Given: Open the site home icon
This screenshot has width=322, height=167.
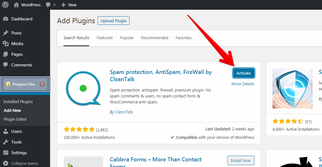Looking at the screenshot, I should tap(16, 5).
